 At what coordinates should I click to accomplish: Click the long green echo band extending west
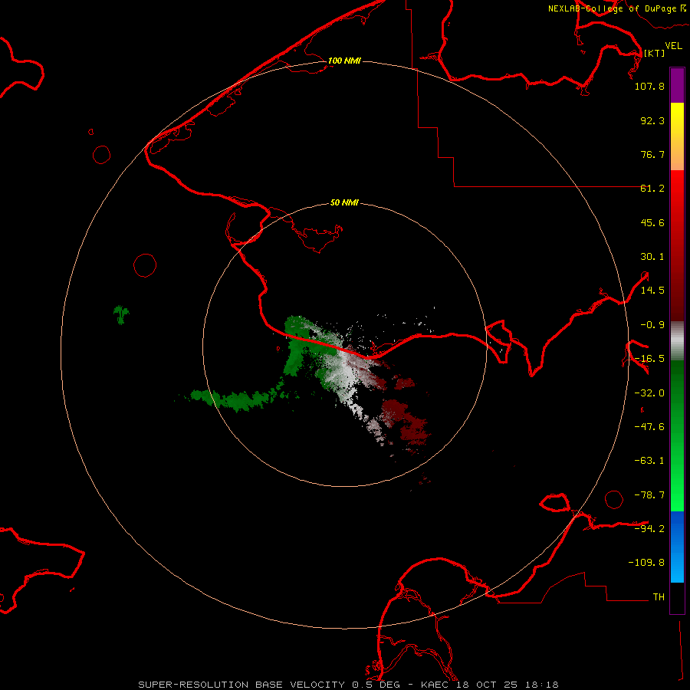pyautogui.click(x=238, y=398)
